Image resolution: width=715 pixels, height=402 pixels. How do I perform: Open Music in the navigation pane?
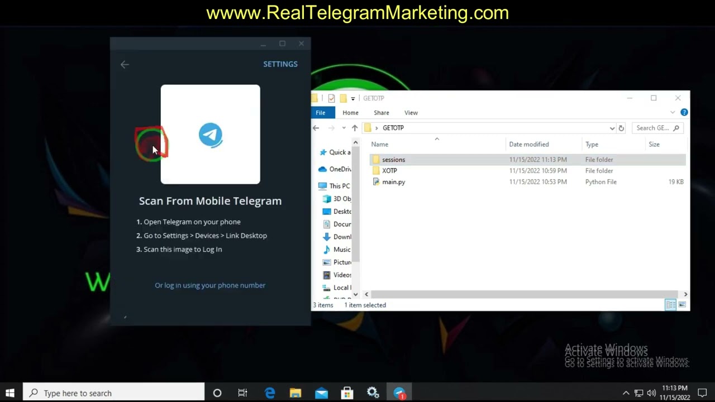coord(337,250)
